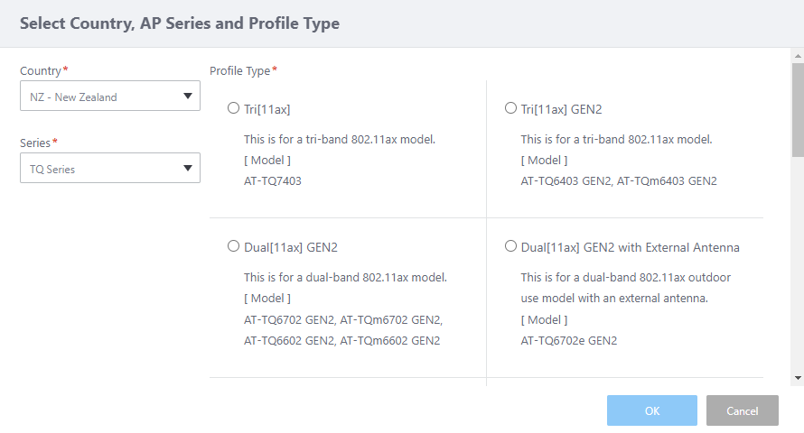Confirm selection with the OK button
Viewport: 804px width, 433px height.
click(x=651, y=410)
